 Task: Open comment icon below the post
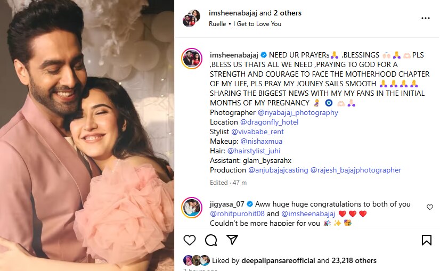click(211, 240)
